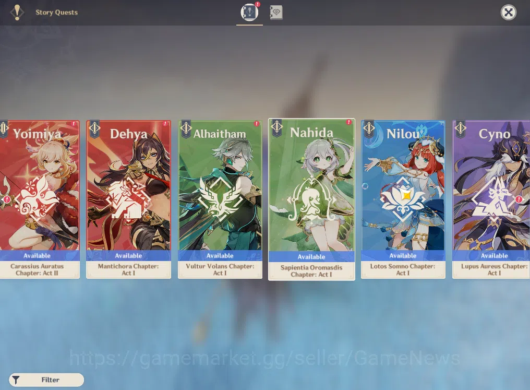
Task: Select the Alhaitham story quest card
Action: tap(220, 199)
